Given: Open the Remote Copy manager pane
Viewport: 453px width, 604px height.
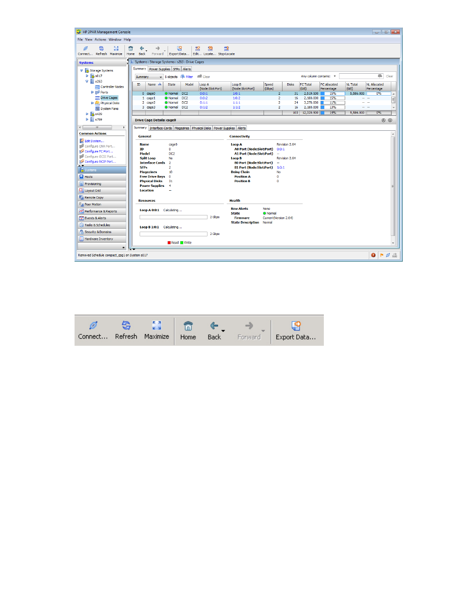Looking at the screenshot, I should click(102, 197).
